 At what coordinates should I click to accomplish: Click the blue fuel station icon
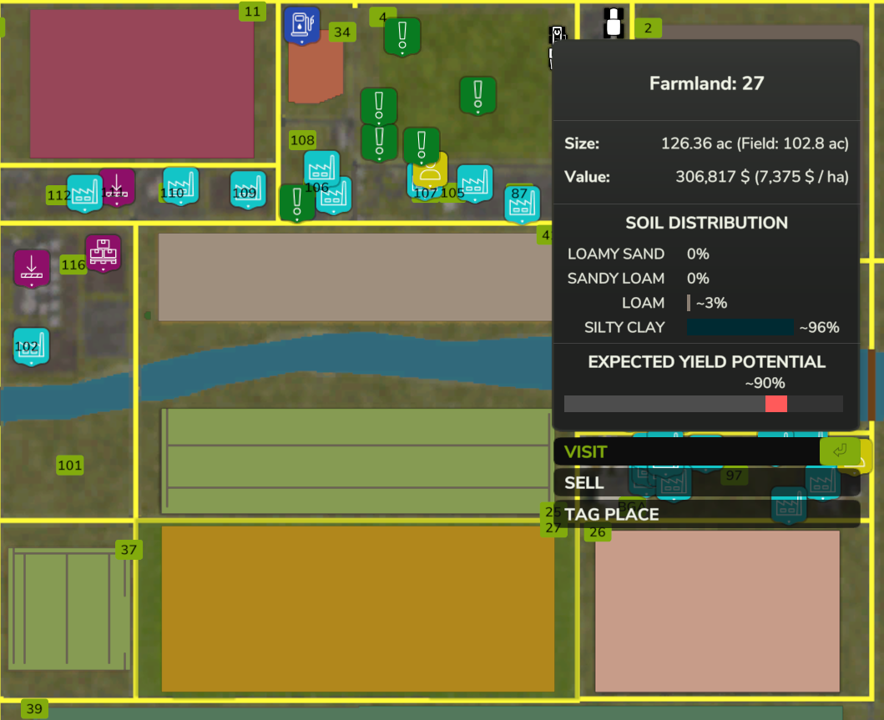click(302, 25)
